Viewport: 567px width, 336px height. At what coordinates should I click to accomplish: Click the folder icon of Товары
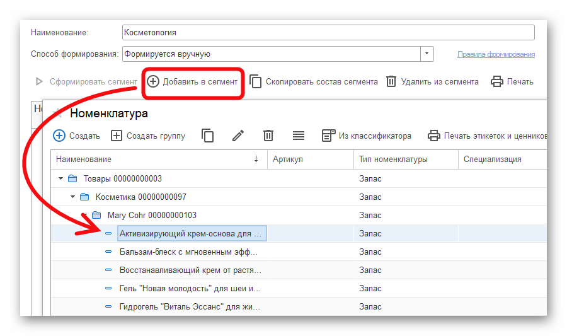pos(72,178)
